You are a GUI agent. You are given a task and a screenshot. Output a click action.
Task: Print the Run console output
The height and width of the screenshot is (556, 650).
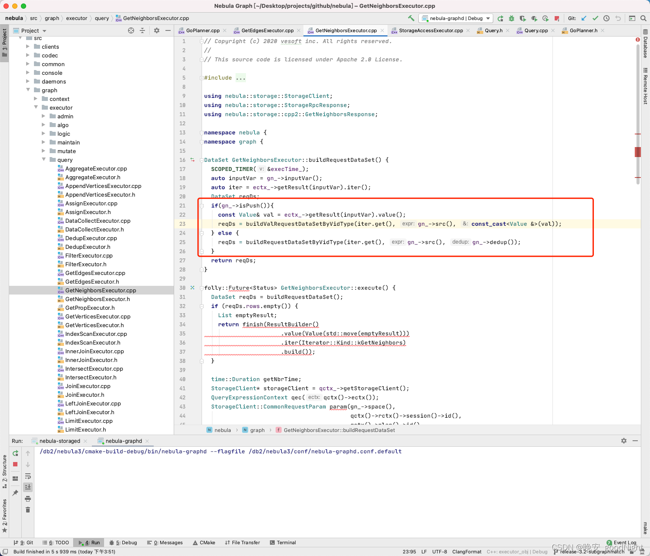pos(28,499)
